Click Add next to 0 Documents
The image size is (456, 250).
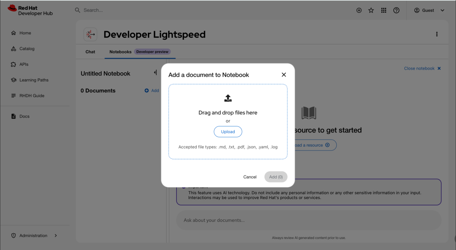click(x=152, y=90)
